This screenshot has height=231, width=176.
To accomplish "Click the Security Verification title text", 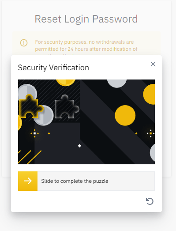I will click(x=53, y=68).
